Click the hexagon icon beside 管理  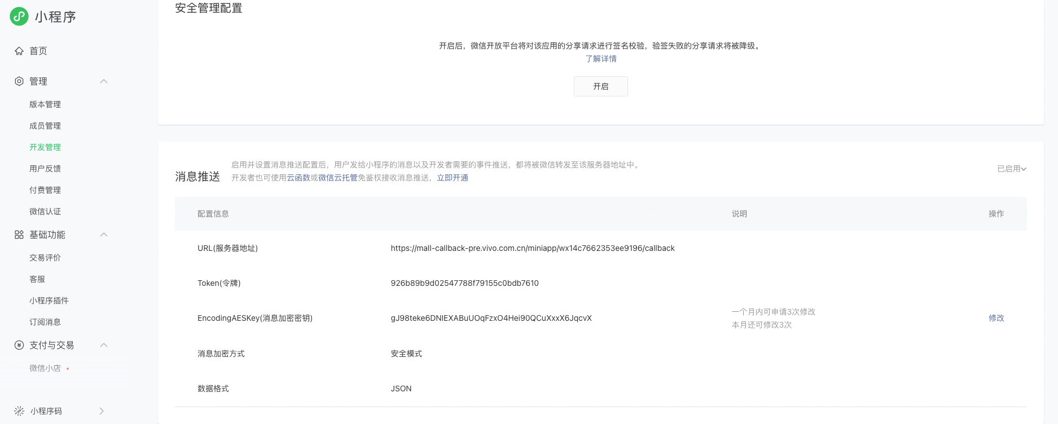pos(19,81)
